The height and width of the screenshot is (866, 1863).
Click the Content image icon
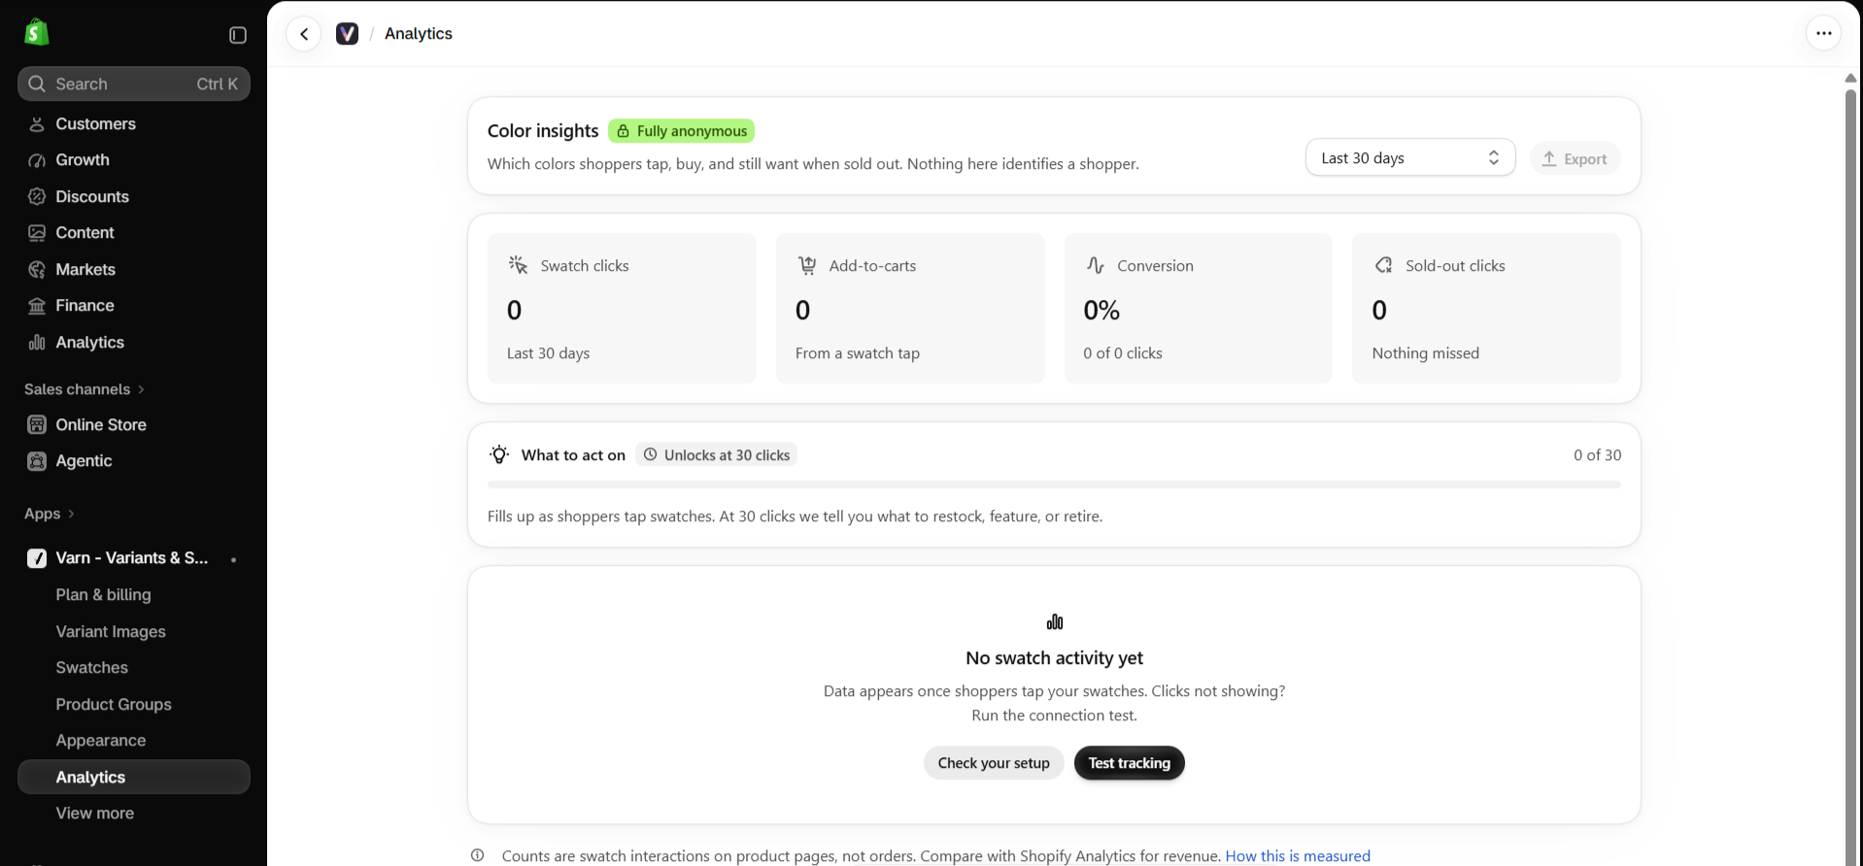37,233
